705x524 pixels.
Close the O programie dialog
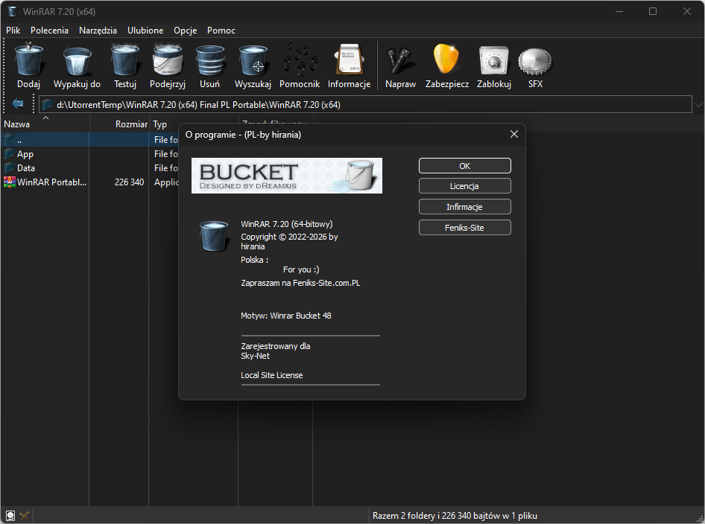(x=514, y=134)
